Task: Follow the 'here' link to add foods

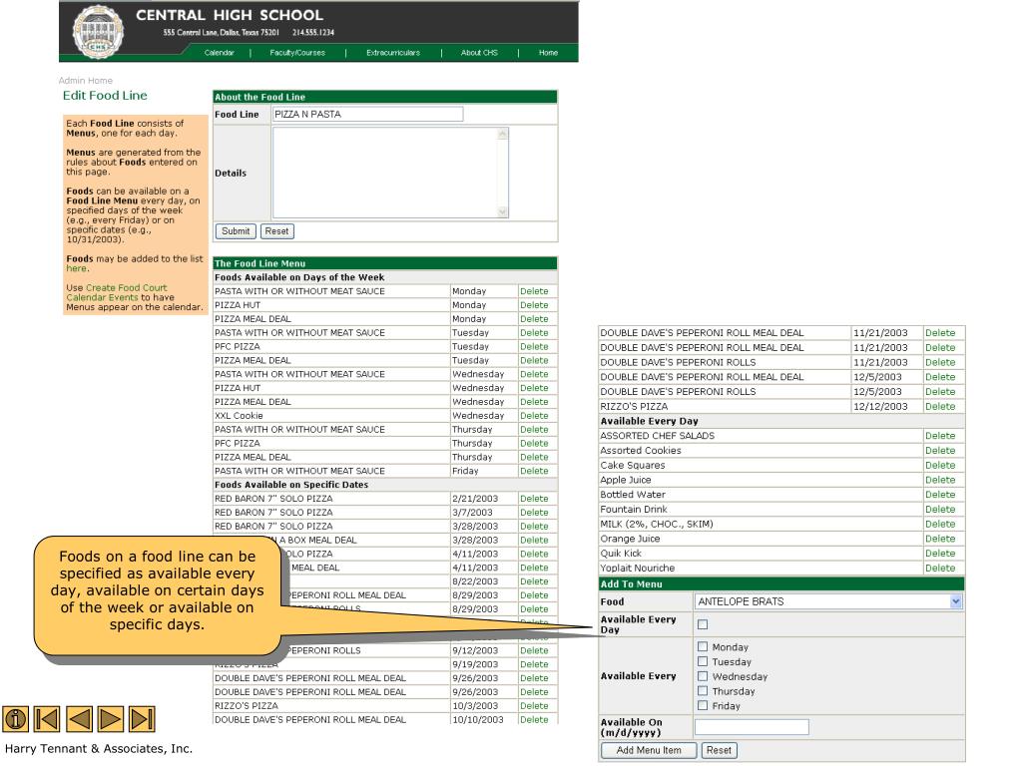Action: click(x=76, y=268)
